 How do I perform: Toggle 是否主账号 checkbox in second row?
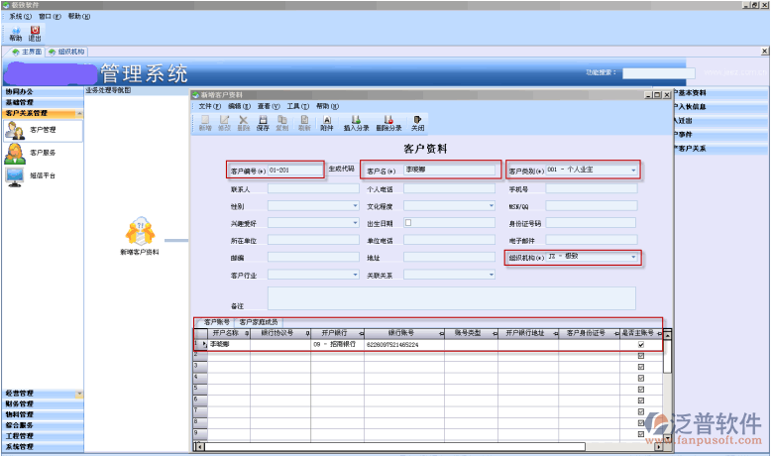pos(641,355)
